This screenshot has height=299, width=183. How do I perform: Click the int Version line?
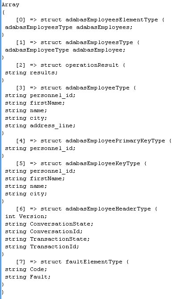pyautogui.click(x=26, y=217)
